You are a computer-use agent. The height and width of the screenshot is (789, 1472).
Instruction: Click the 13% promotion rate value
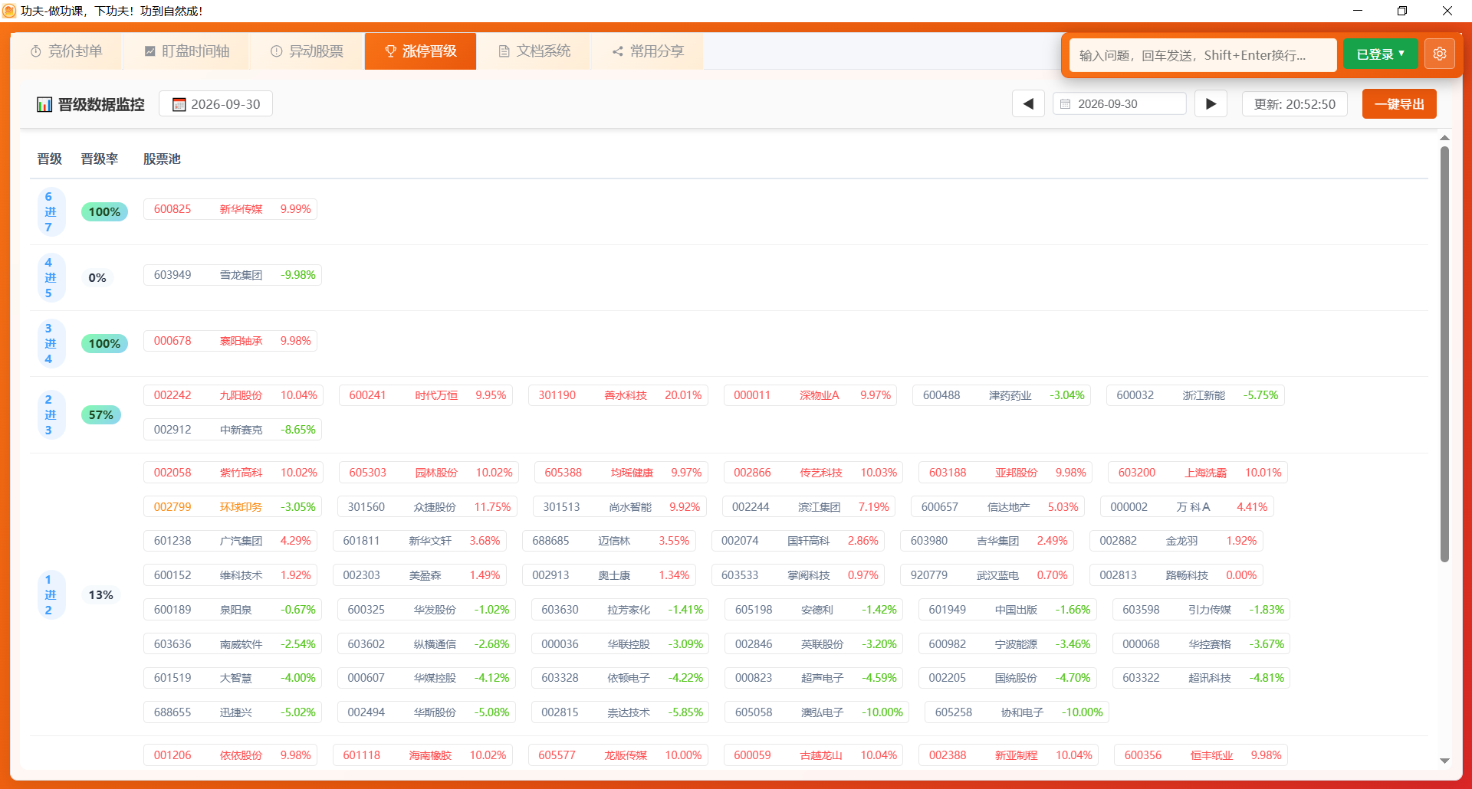coord(101,595)
